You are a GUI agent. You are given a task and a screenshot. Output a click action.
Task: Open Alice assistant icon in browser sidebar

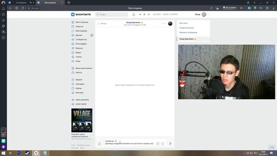click(x=3, y=147)
